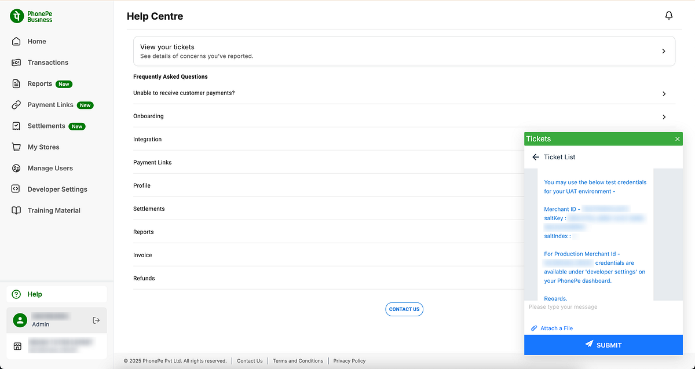695x369 pixels.
Task: Open Privacy Policy footer link
Action: point(349,361)
